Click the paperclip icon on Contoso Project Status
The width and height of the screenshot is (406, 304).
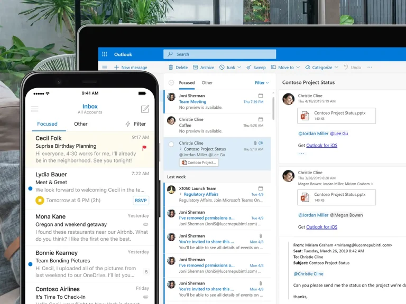[255, 143]
